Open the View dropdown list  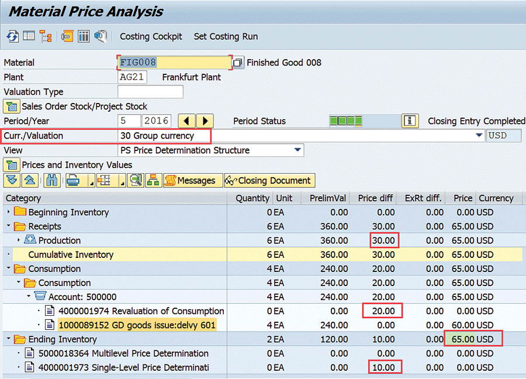click(298, 150)
